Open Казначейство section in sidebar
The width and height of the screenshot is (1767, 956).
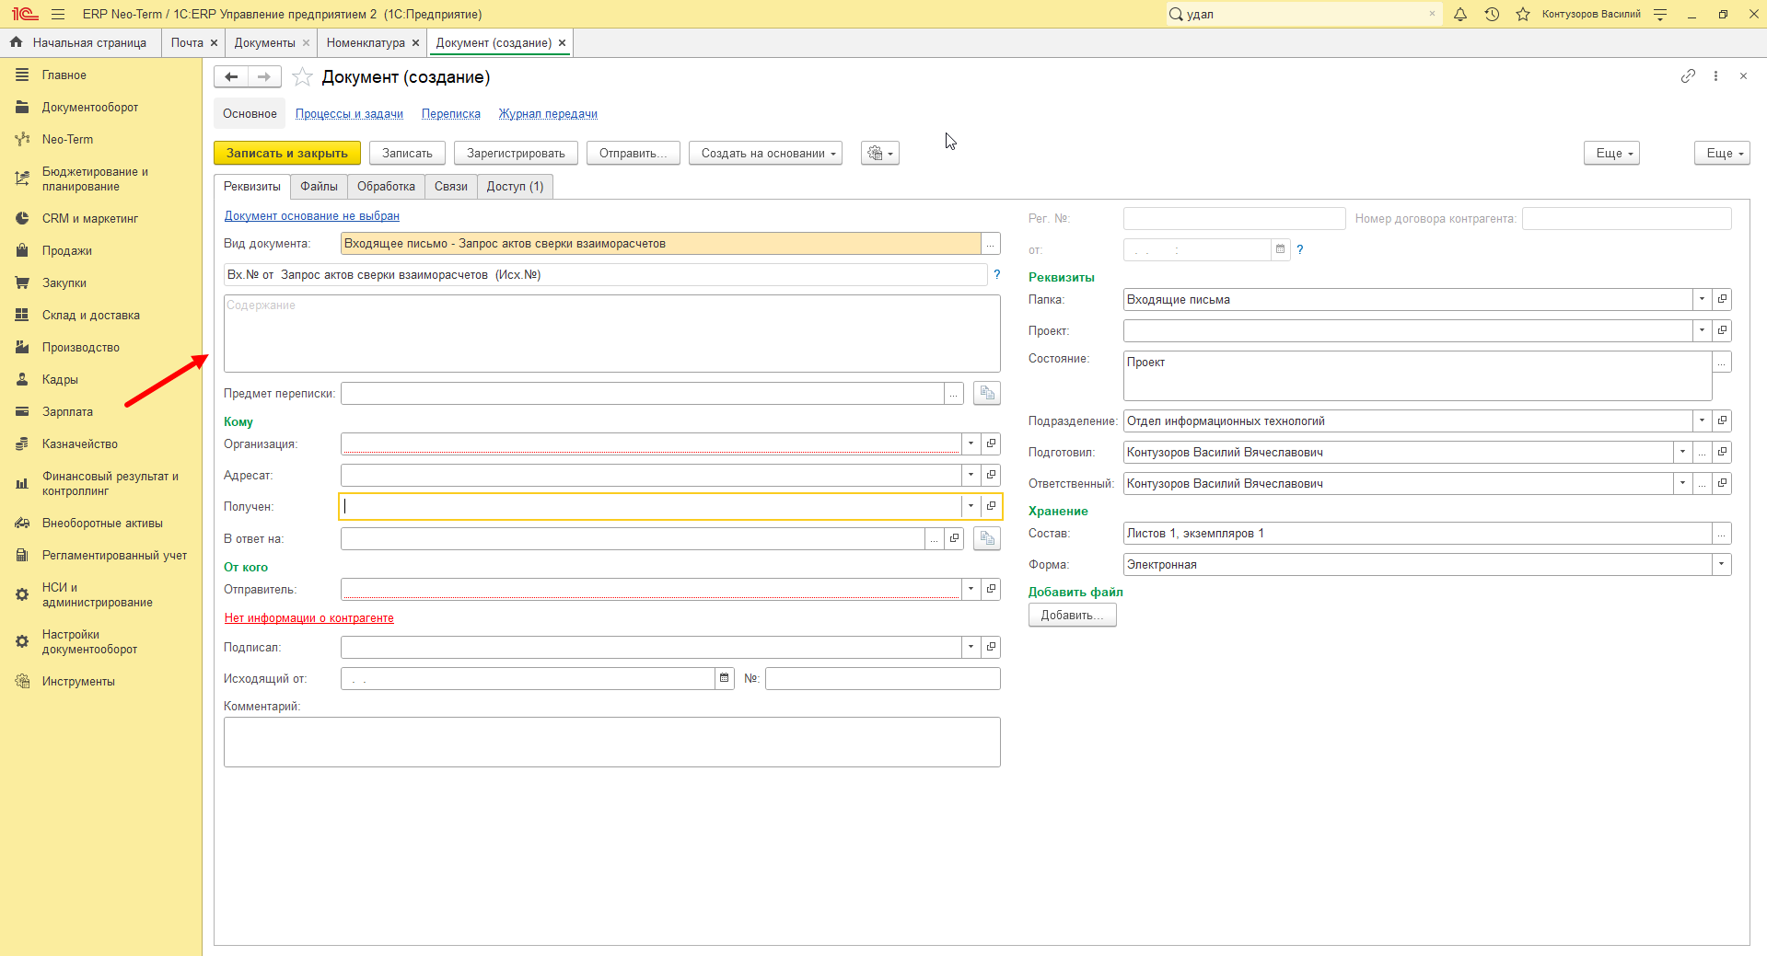click(x=80, y=443)
